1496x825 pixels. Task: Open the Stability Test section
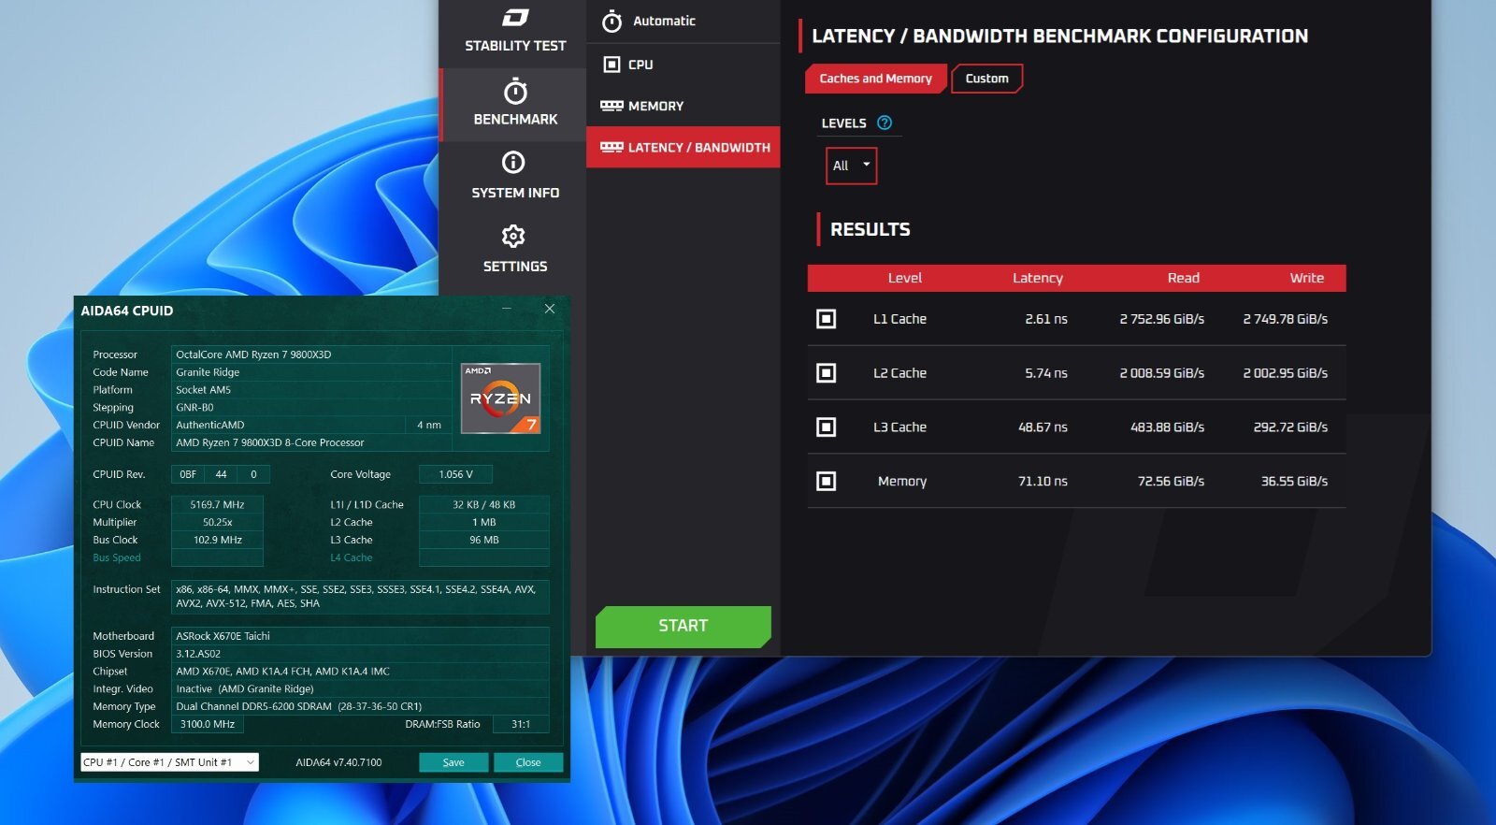(514, 30)
